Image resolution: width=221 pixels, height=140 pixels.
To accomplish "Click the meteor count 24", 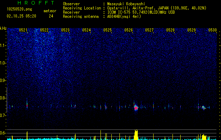I will (x=51, y=16).
